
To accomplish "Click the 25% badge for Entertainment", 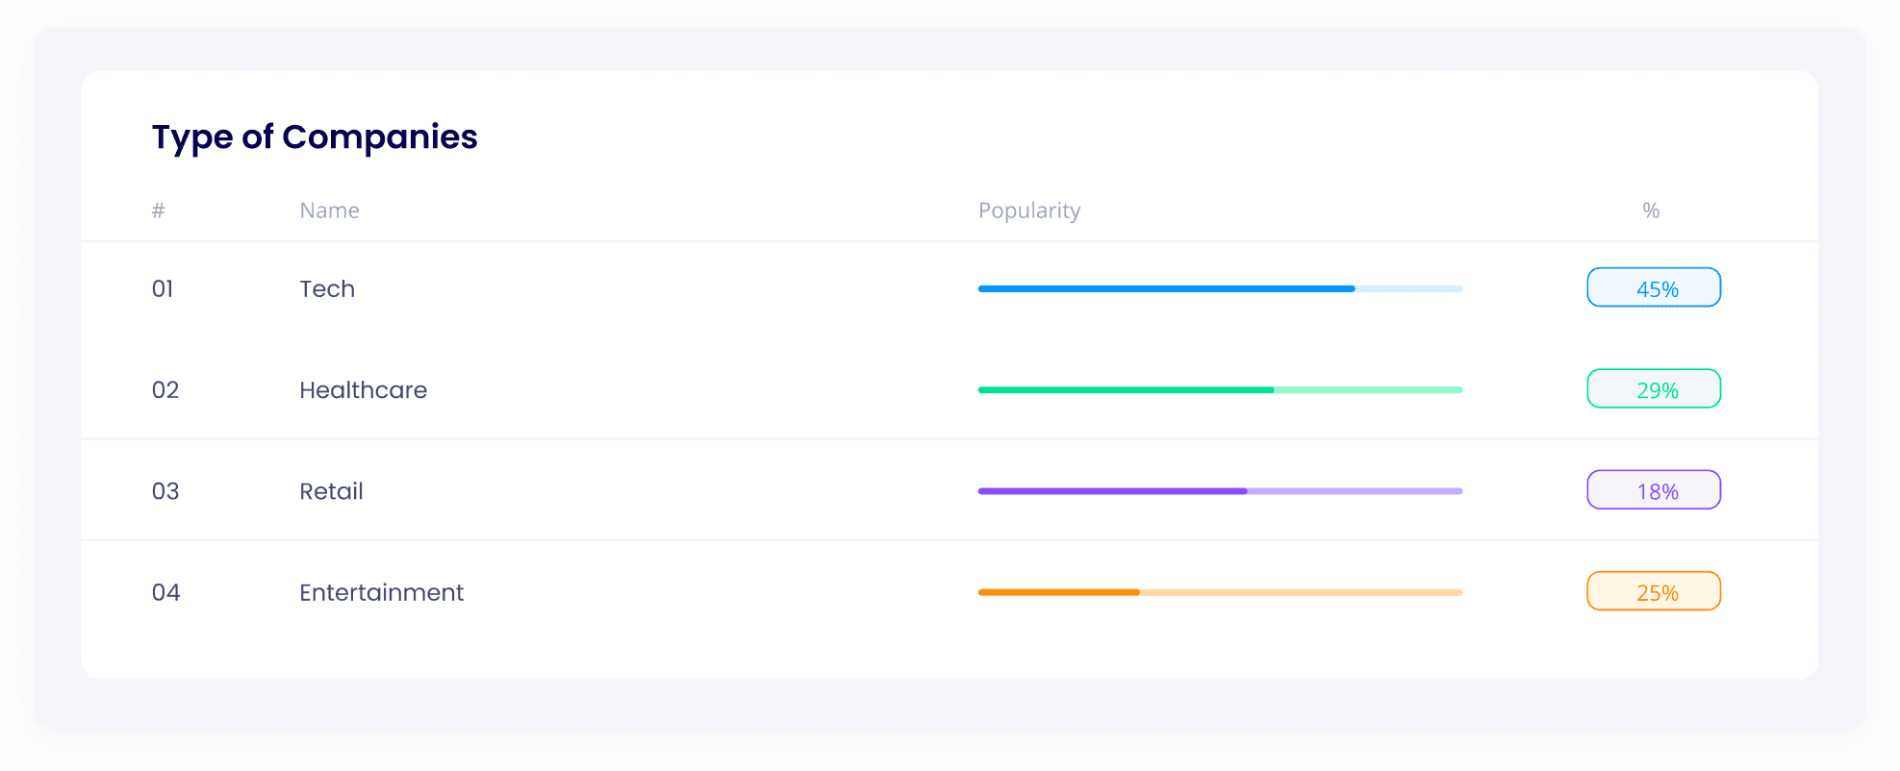I will 1653,591.
